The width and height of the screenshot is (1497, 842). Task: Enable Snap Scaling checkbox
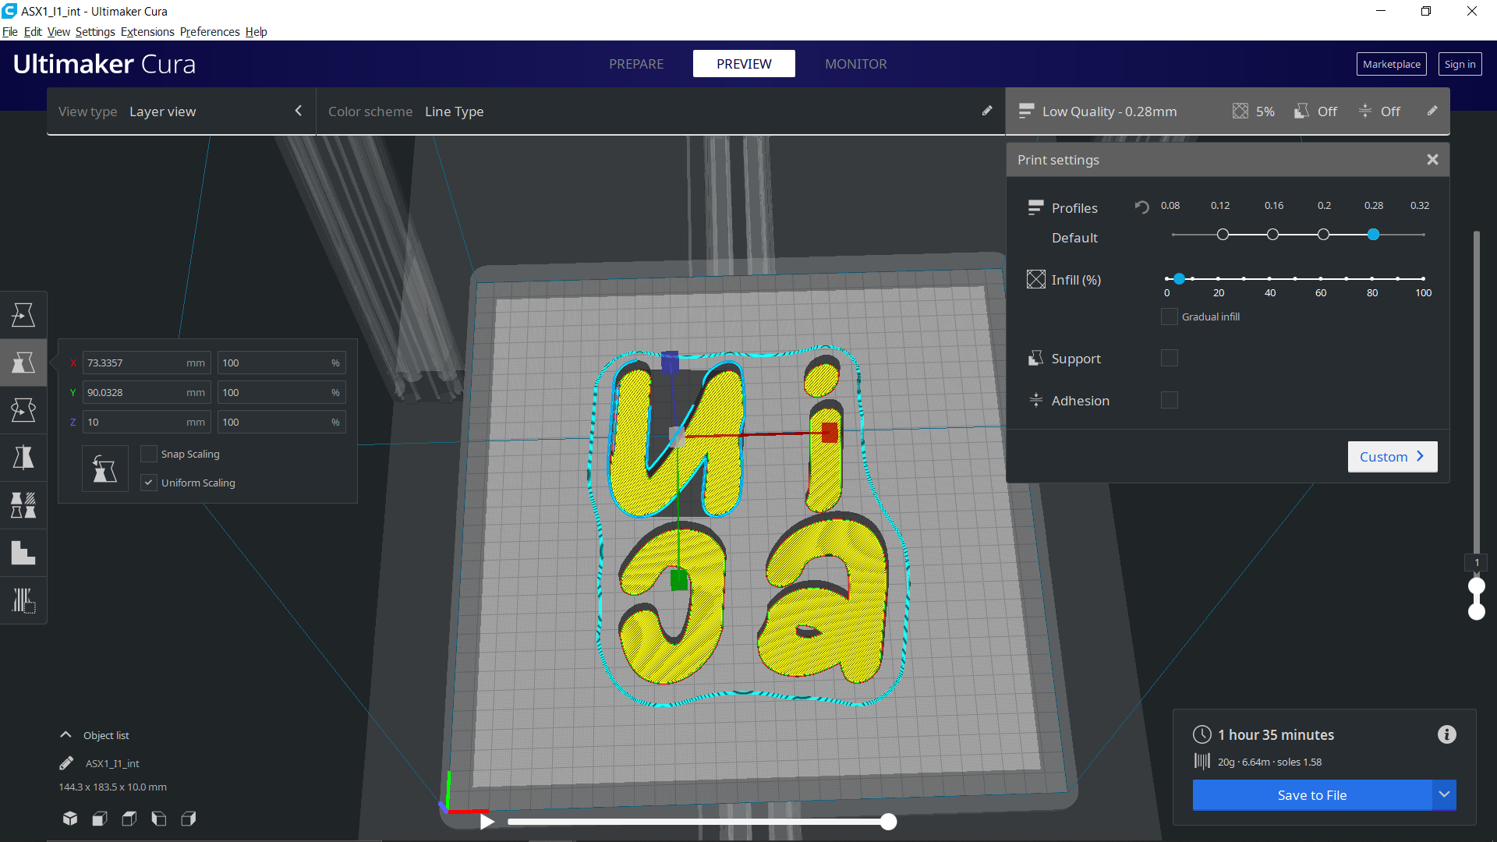[149, 454]
